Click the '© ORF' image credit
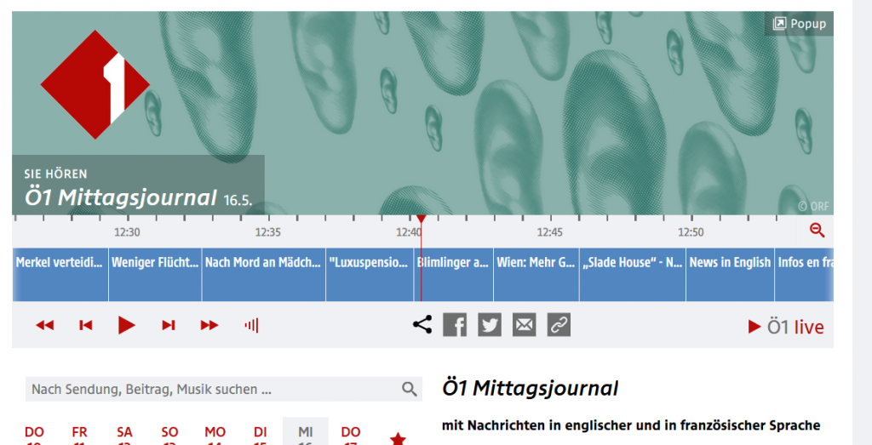This screenshot has height=445, width=872. (x=813, y=206)
